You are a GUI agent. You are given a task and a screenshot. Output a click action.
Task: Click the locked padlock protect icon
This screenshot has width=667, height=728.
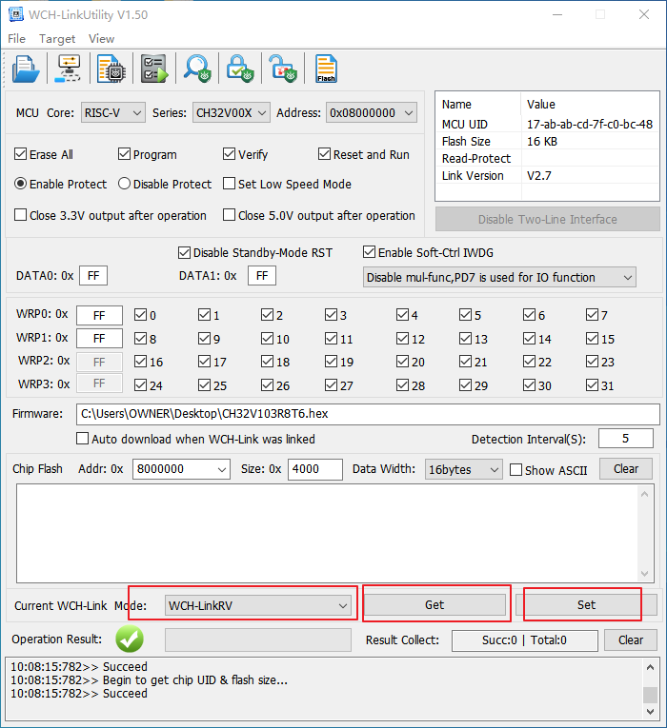coord(238,69)
